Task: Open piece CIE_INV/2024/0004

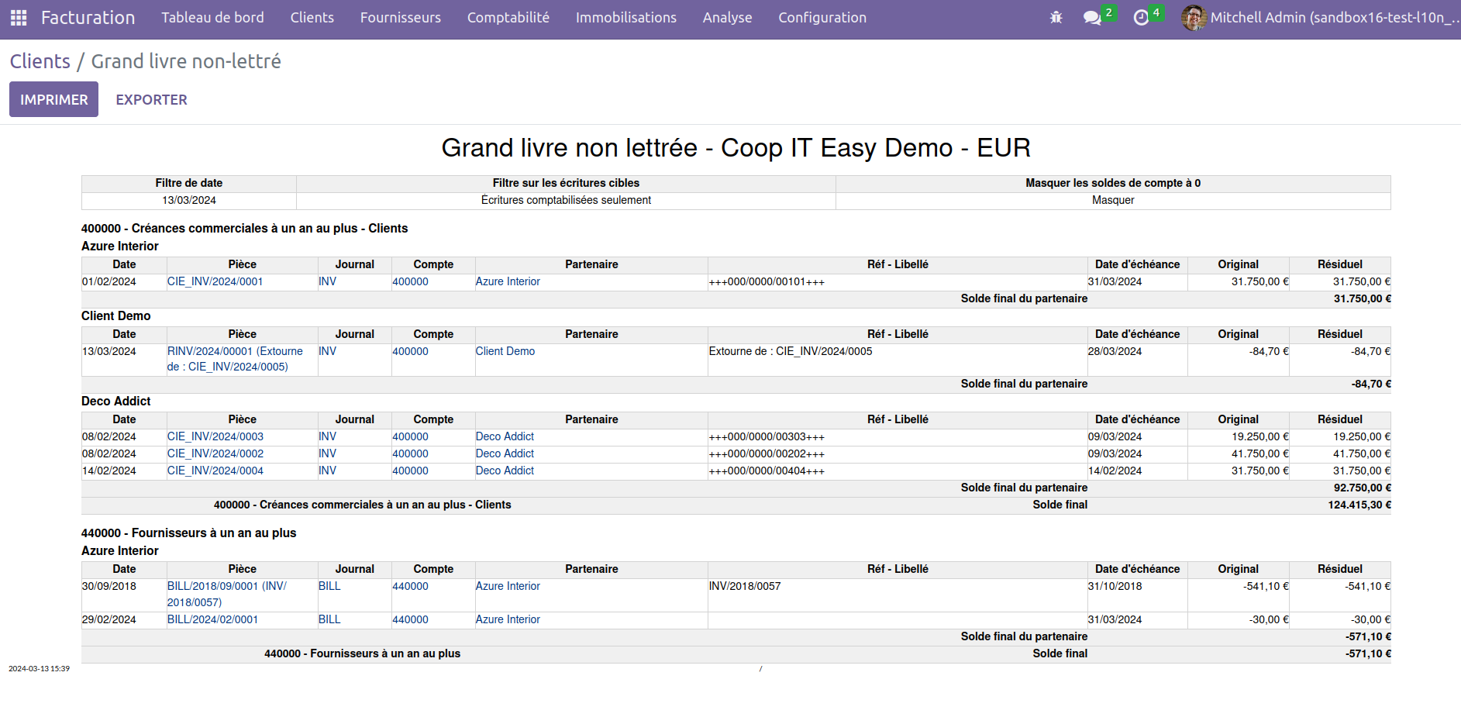Action: point(215,471)
